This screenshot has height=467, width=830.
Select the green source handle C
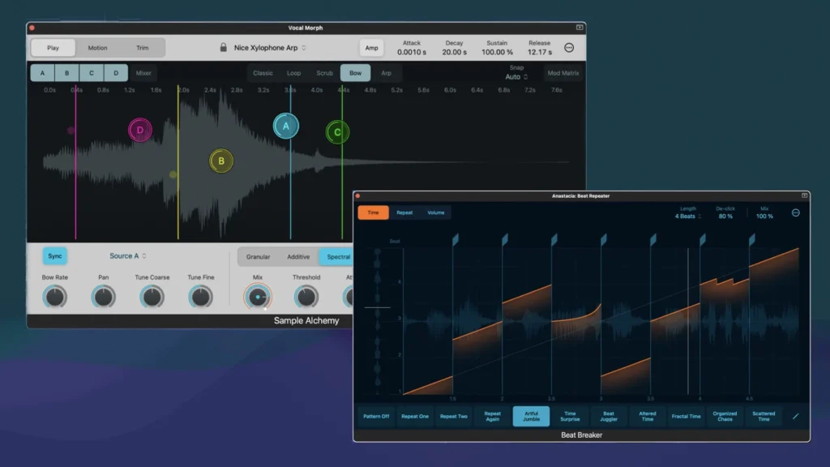click(337, 132)
